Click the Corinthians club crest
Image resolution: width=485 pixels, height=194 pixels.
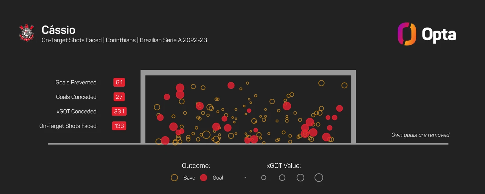(27, 33)
